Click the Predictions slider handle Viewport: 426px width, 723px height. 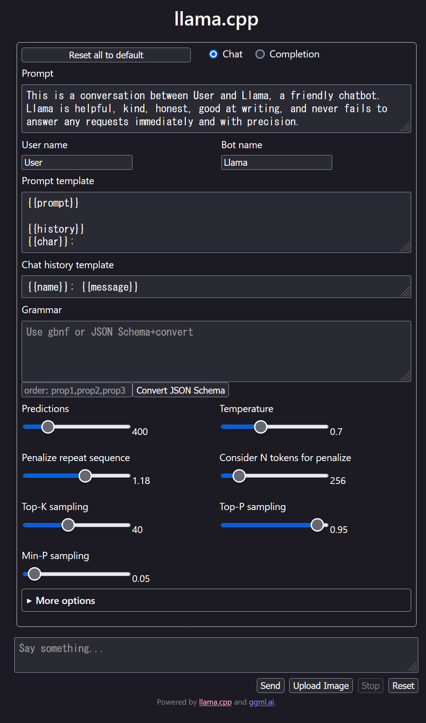(x=48, y=427)
